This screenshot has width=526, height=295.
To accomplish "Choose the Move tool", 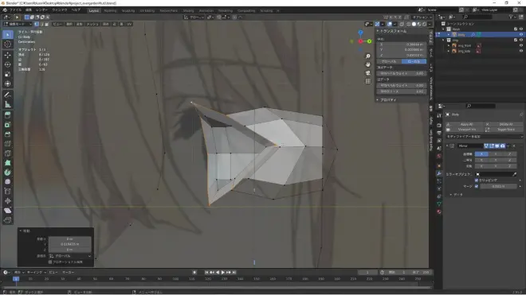I will tap(8, 55).
